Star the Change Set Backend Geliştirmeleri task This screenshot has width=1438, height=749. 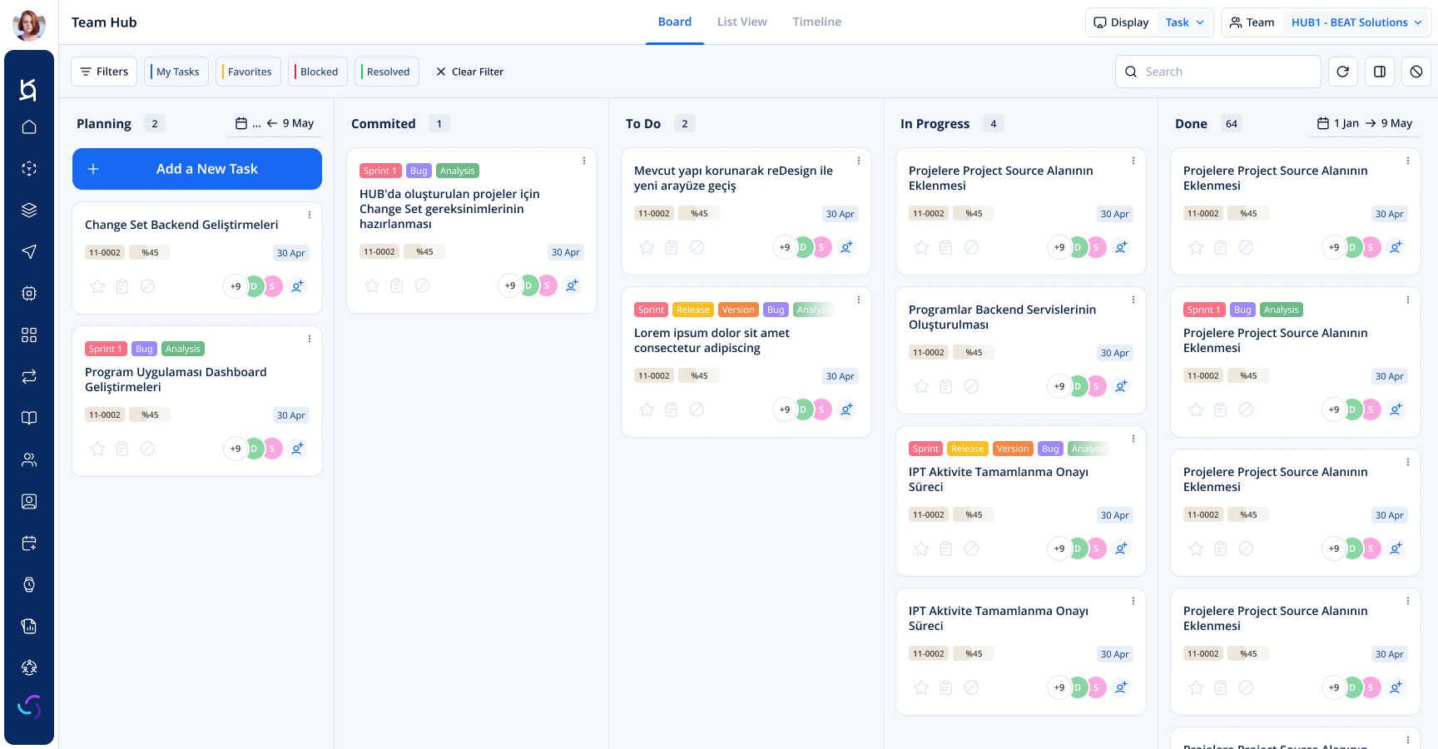point(97,286)
